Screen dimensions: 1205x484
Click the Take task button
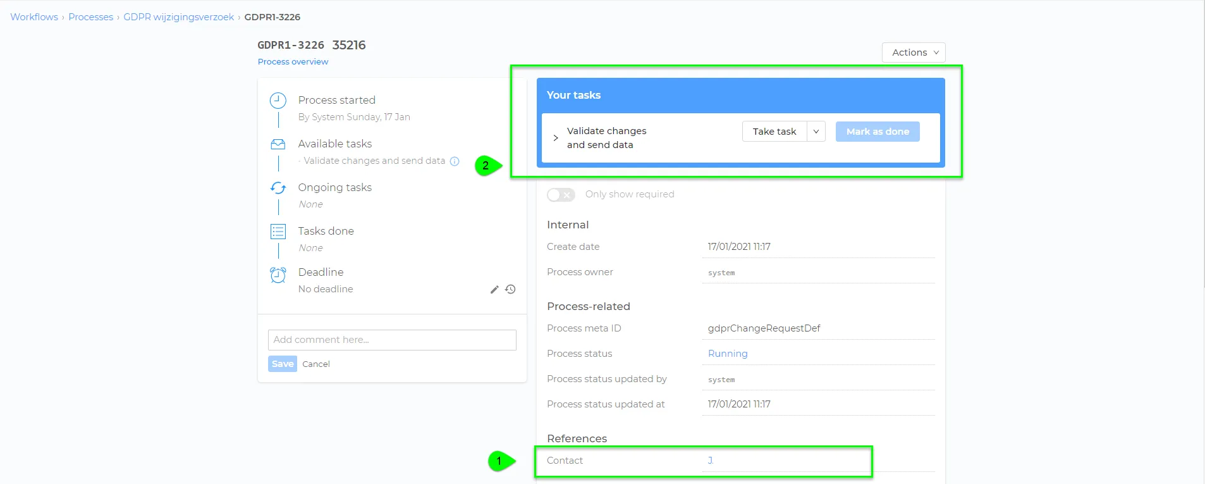pyautogui.click(x=774, y=132)
